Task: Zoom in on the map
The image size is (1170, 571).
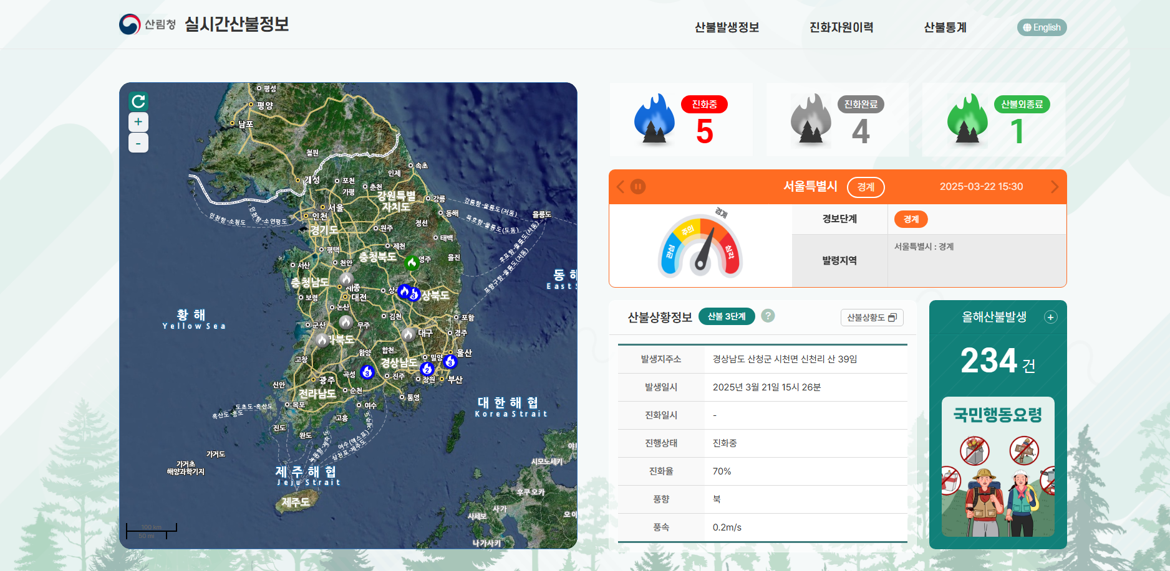Action: [x=138, y=122]
